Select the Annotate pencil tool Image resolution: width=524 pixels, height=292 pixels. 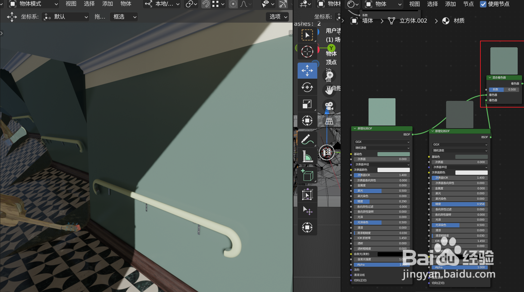307,140
